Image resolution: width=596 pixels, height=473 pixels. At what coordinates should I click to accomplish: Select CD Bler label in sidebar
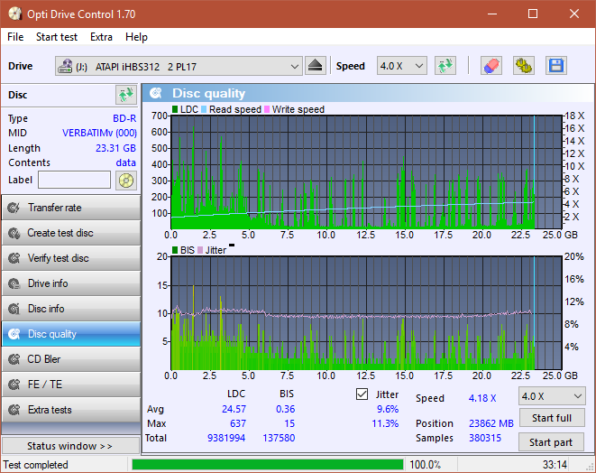pyautogui.click(x=43, y=359)
